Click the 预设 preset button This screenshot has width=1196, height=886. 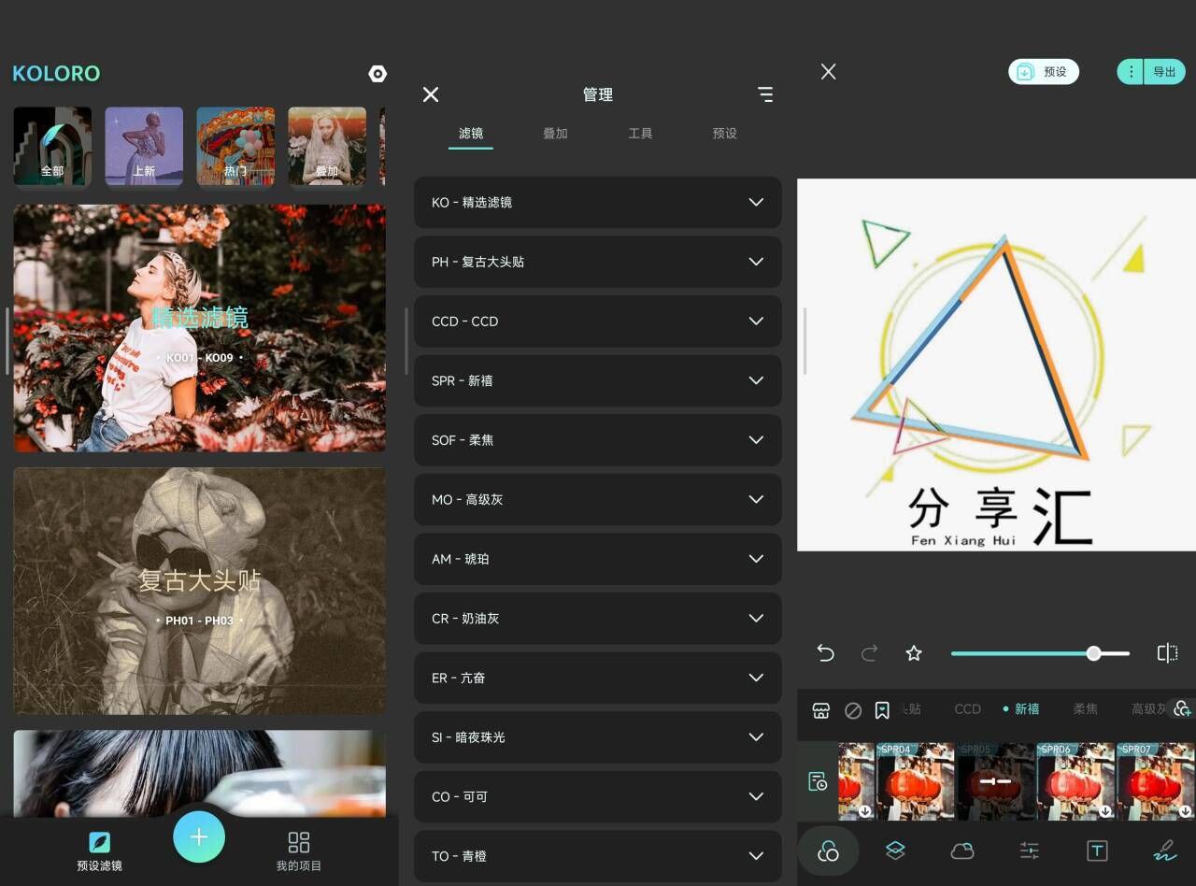coord(1044,72)
